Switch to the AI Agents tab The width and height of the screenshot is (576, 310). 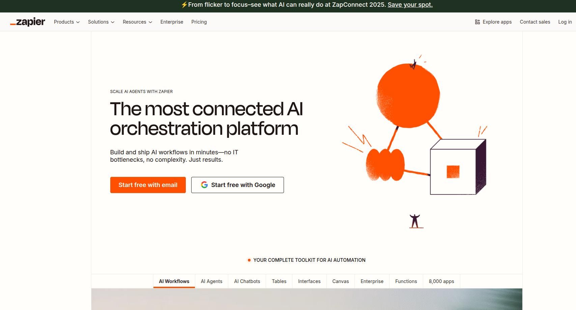[x=211, y=281]
